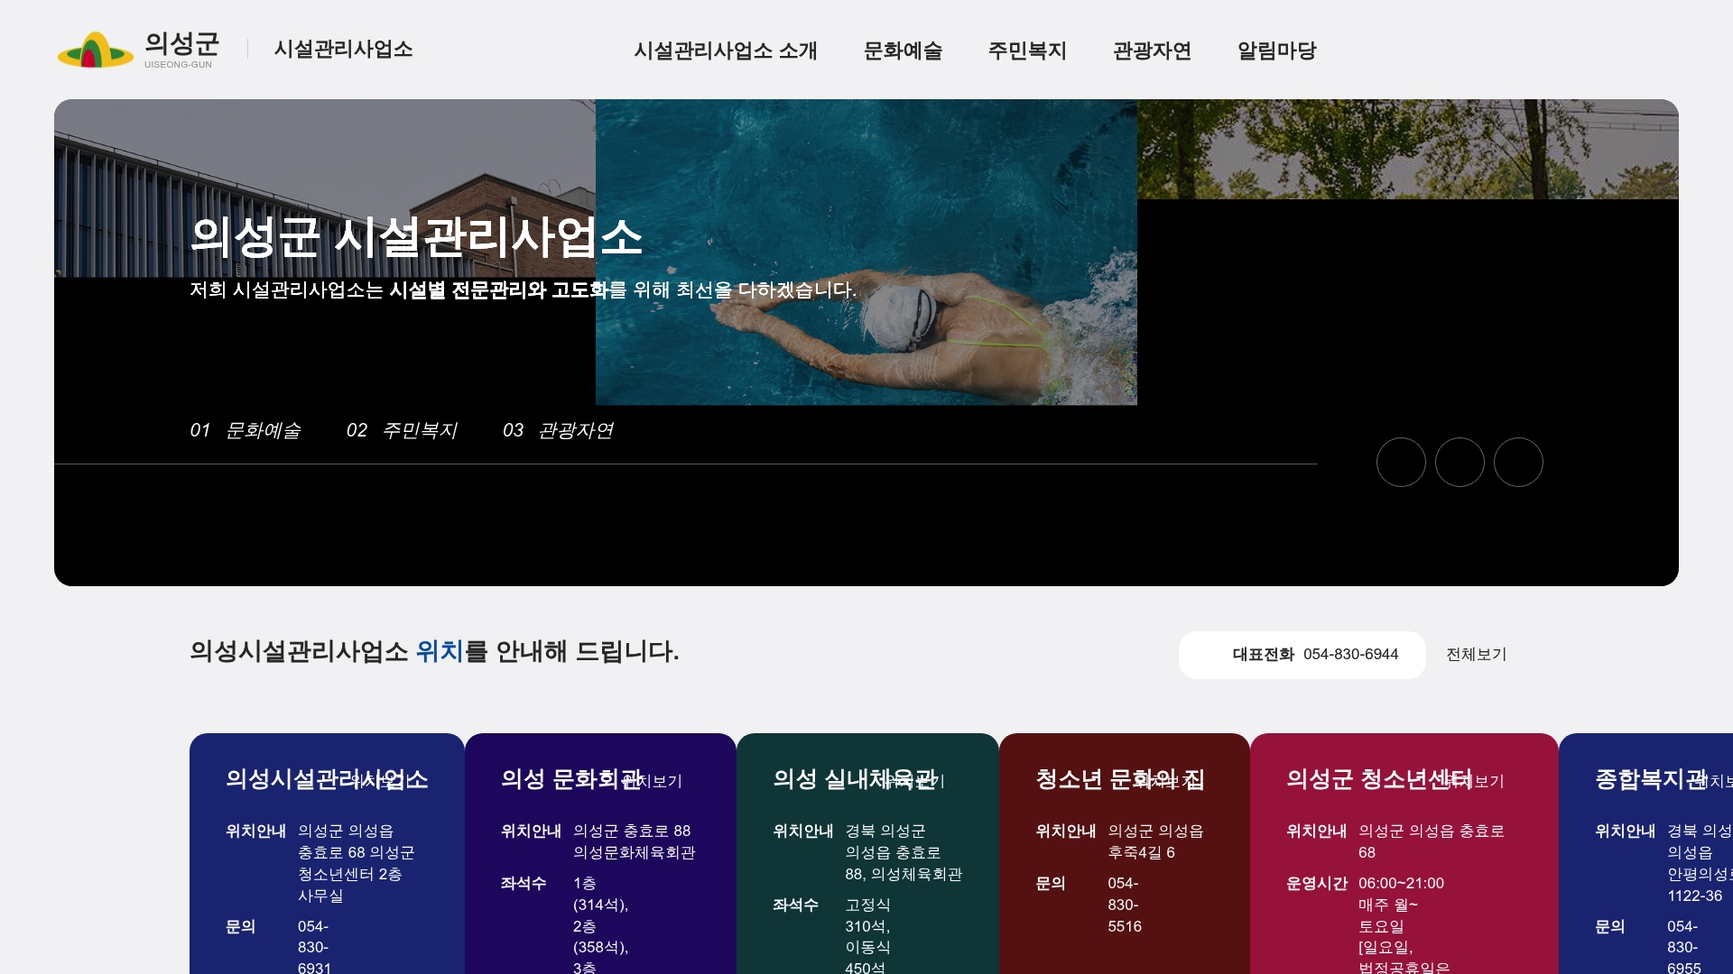Select slide tab 02 주민복지

(x=402, y=430)
